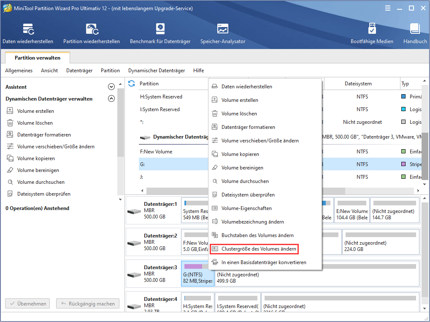
Task: Click Volume durchsuchen magnifier icon in sidebar
Action: click(10, 182)
